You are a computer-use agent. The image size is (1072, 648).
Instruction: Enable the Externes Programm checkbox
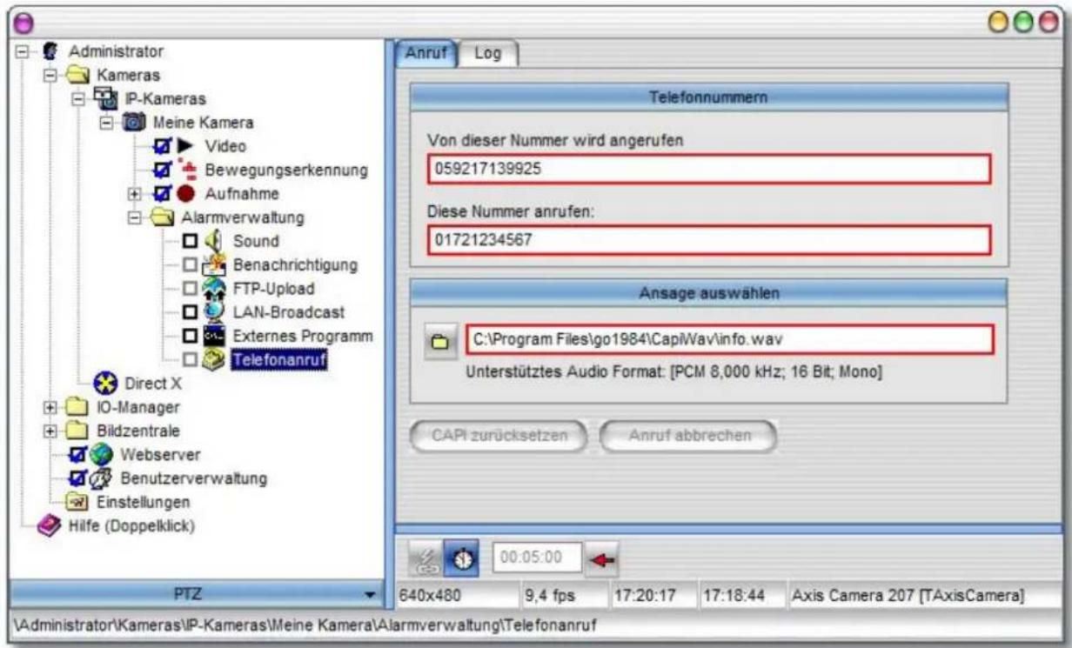click(189, 335)
